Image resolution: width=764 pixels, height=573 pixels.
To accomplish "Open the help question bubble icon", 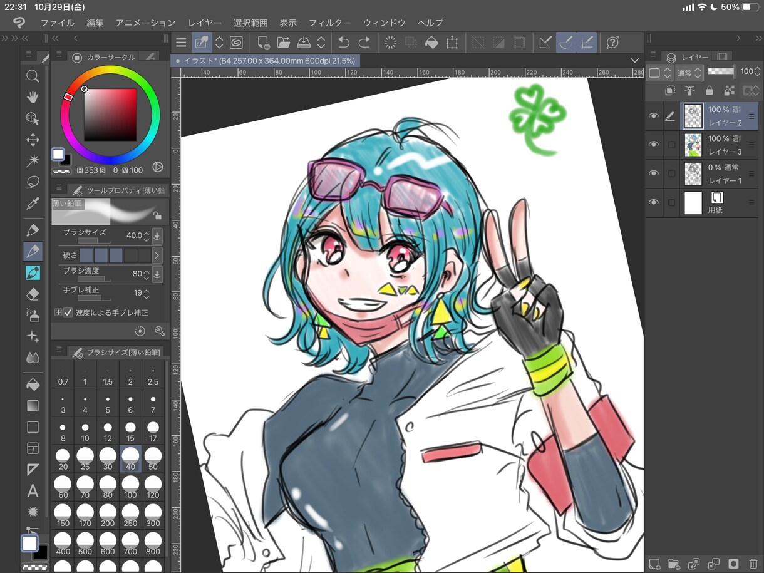I will point(613,43).
